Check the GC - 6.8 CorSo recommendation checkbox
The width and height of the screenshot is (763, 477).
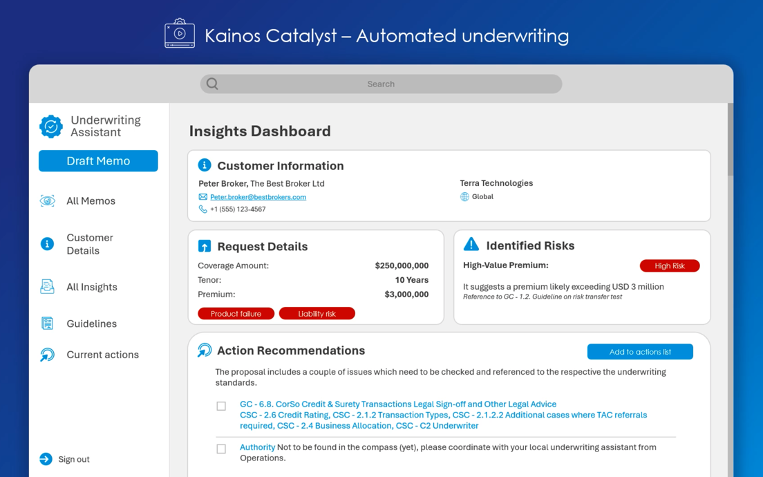pyautogui.click(x=221, y=406)
